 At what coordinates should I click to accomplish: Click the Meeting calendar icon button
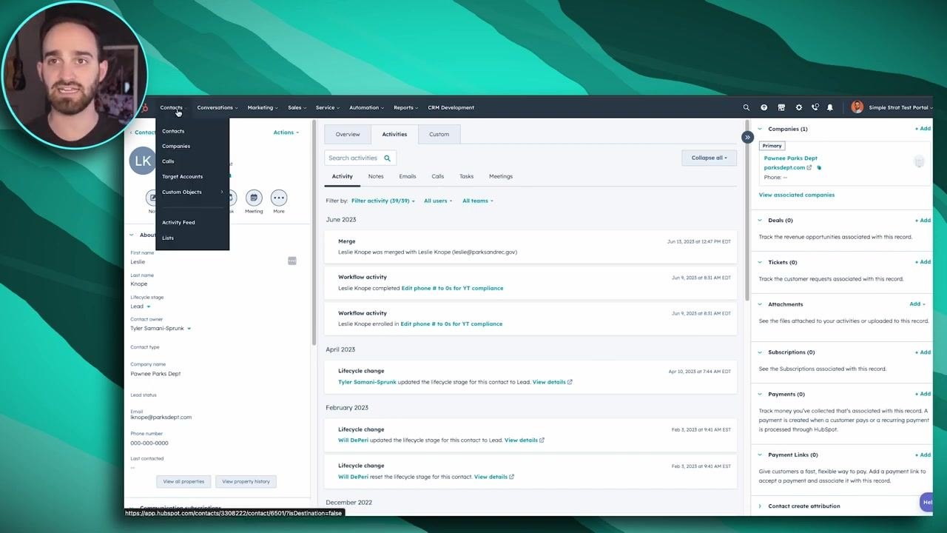pyautogui.click(x=254, y=198)
